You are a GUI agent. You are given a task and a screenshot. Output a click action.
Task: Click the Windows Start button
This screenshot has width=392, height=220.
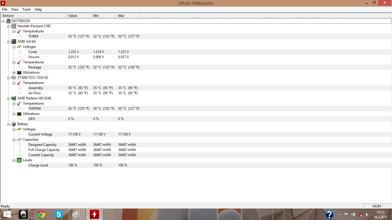(x=7, y=214)
